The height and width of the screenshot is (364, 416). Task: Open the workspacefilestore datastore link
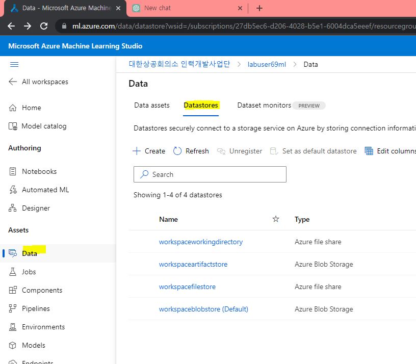187,287
